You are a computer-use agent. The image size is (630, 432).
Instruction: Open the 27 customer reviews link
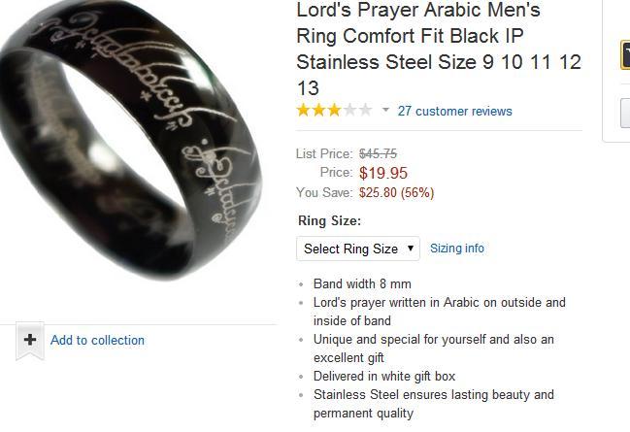[x=455, y=112]
